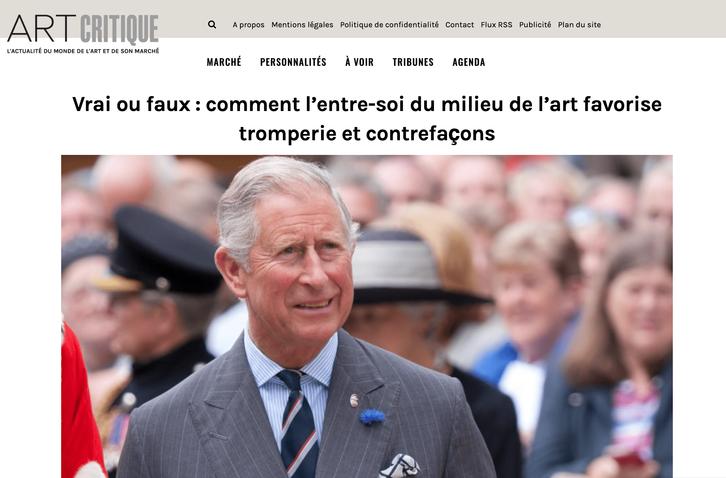This screenshot has width=726, height=478.
Task: Open the A propos page
Action: point(248,25)
